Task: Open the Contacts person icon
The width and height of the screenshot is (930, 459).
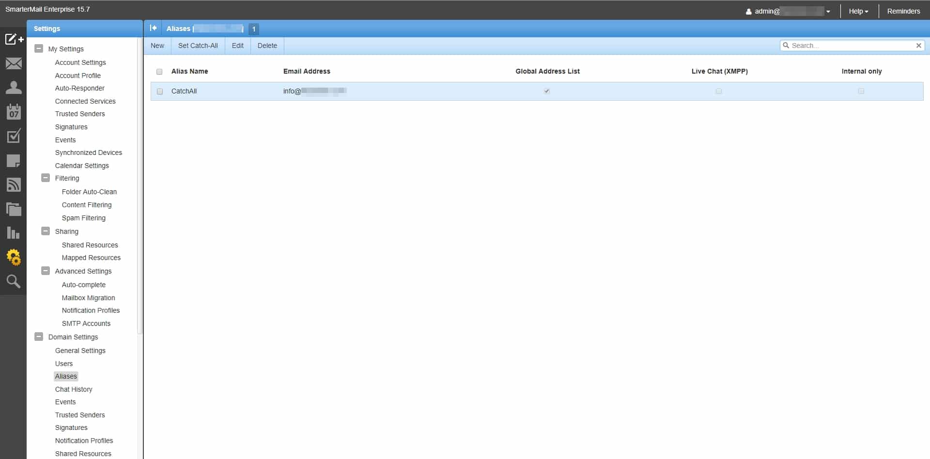Action: [14, 87]
